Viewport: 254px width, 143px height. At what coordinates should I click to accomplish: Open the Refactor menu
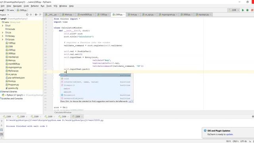click(x=35, y=6)
